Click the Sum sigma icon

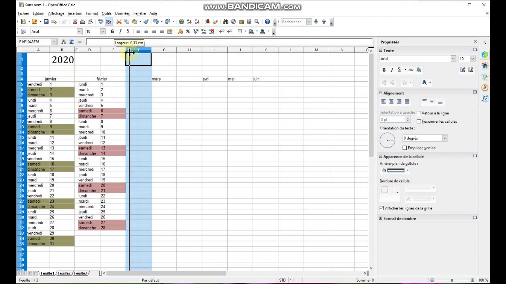coord(72,42)
